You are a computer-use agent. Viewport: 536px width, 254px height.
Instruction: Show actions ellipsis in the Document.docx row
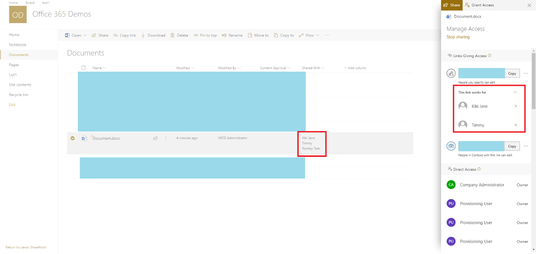pos(166,138)
